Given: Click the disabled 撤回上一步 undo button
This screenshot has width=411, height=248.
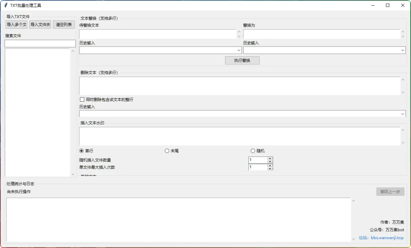Looking at the screenshot, I should (x=390, y=191).
